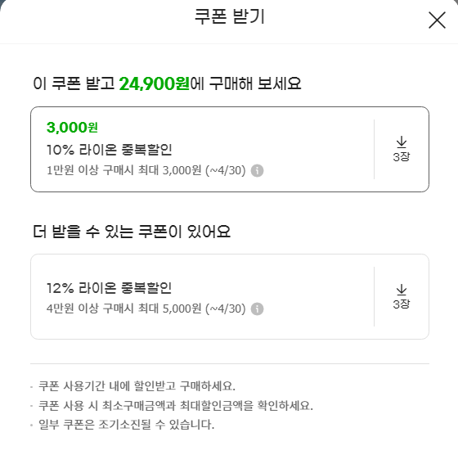Download the 12% 라이온 중복할인 coupon arrow
458x455 pixels.
point(402,290)
